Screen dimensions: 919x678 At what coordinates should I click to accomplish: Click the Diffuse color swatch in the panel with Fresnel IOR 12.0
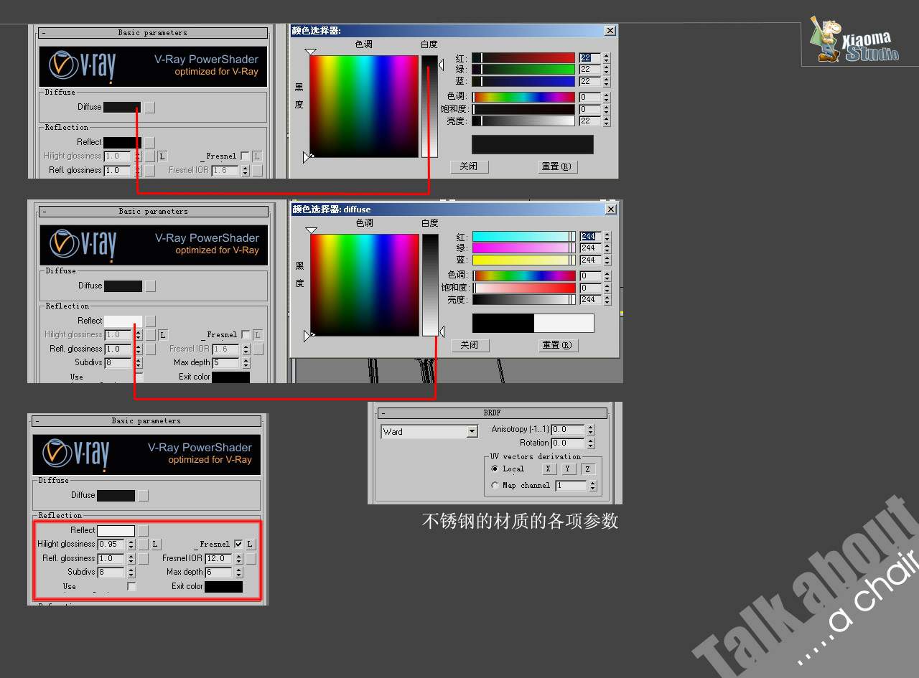click(x=116, y=495)
